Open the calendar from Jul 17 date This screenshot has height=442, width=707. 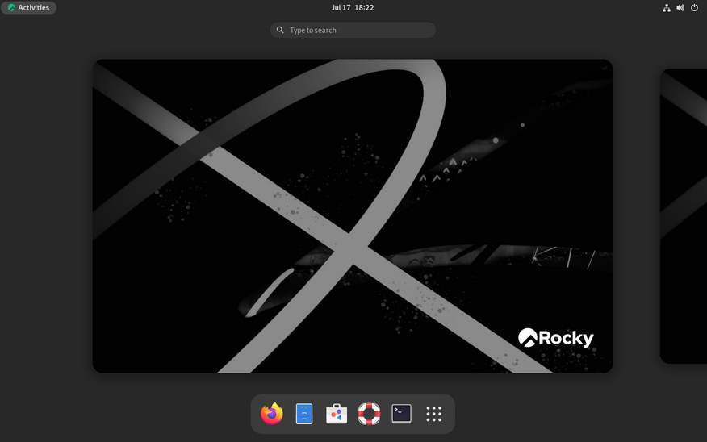pos(342,8)
